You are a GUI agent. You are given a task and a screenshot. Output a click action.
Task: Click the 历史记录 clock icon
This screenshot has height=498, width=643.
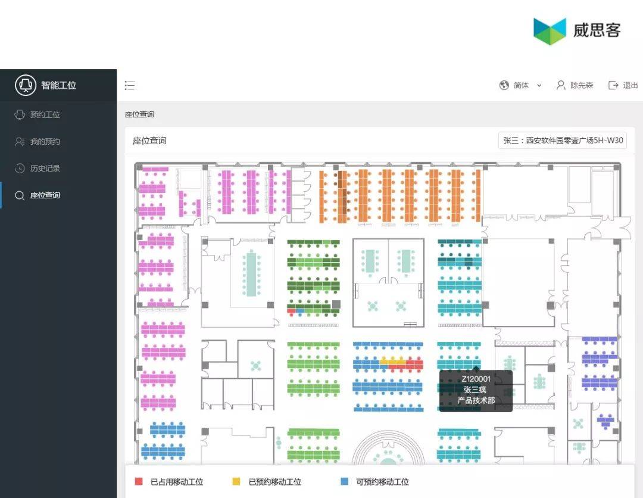[20, 168]
